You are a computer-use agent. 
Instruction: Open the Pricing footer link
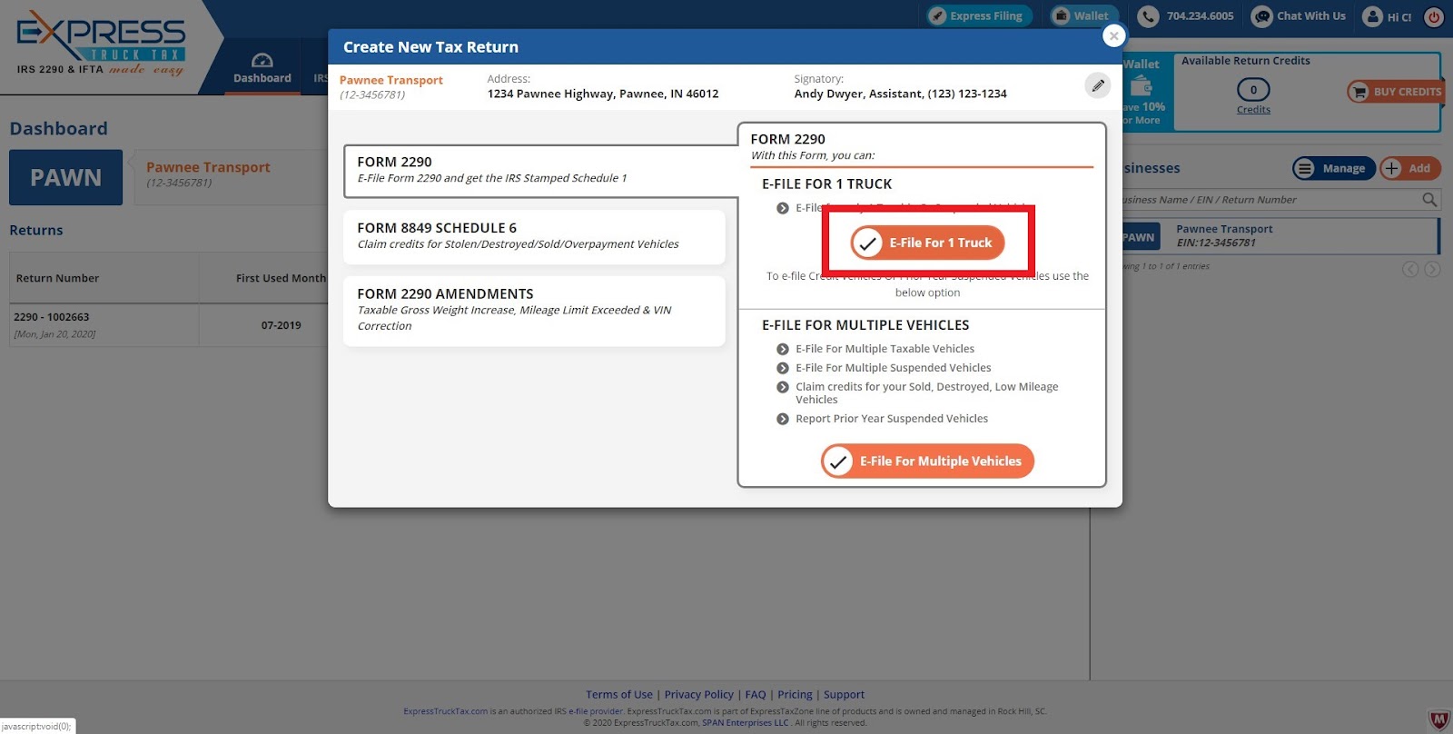click(795, 695)
